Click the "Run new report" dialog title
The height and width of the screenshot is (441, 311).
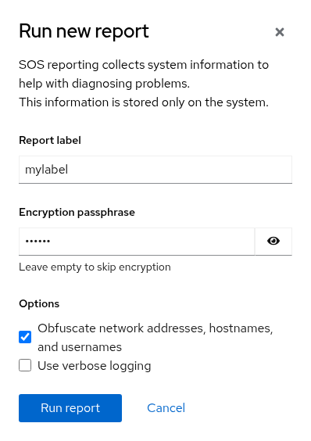84,31
